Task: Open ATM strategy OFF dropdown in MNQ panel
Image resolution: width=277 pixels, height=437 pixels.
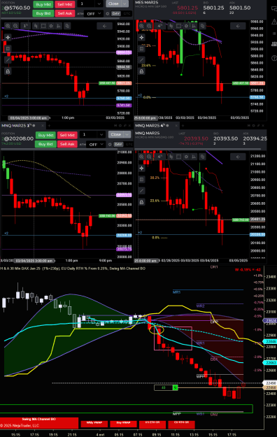Action: (x=96, y=144)
